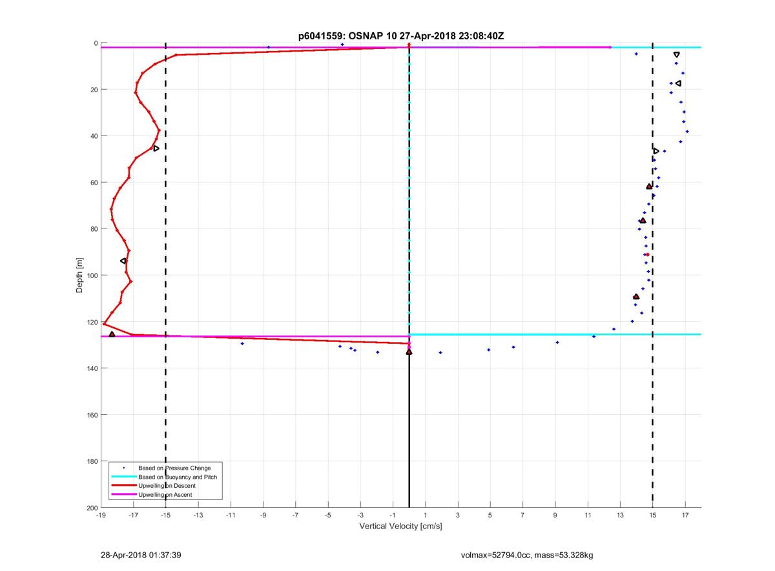Select the 'Depth [m]' y-axis label
The width and height of the screenshot is (775, 571).
(80, 275)
